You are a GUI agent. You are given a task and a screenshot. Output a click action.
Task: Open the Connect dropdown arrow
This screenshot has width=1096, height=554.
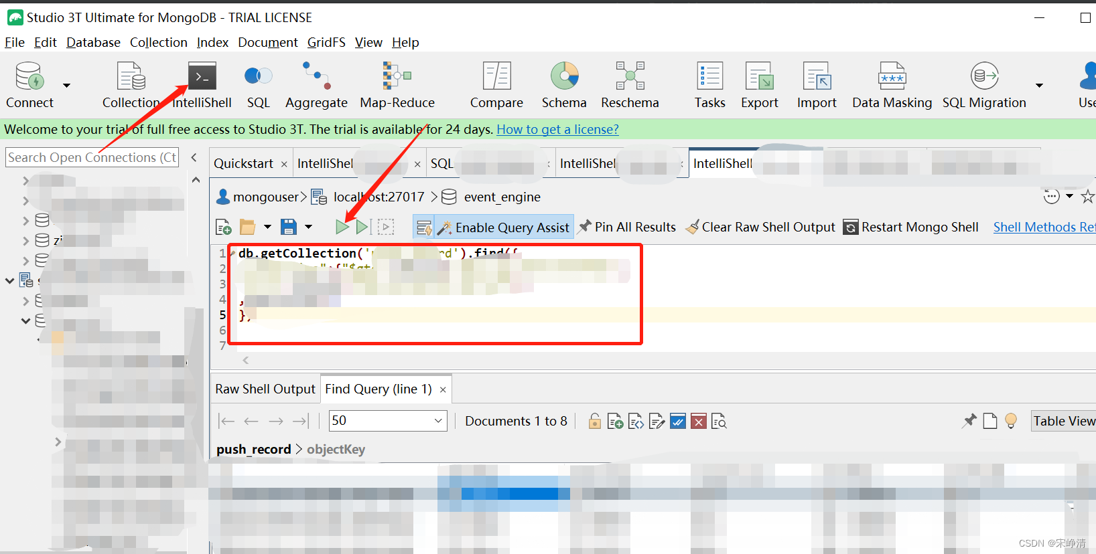pyautogui.click(x=66, y=85)
